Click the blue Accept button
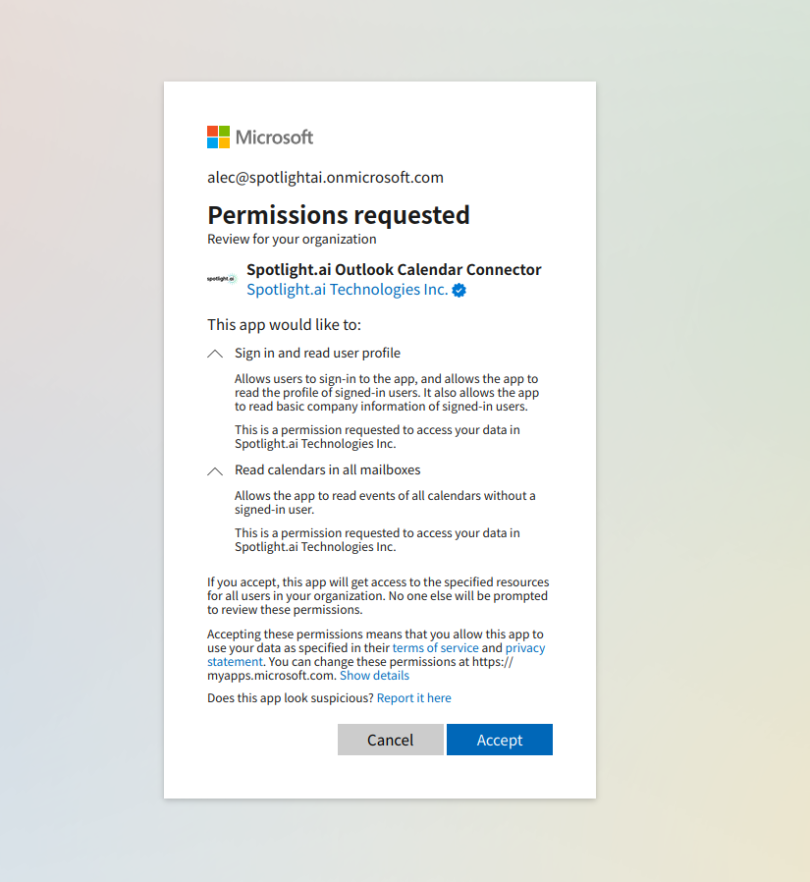 click(x=500, y=740)
